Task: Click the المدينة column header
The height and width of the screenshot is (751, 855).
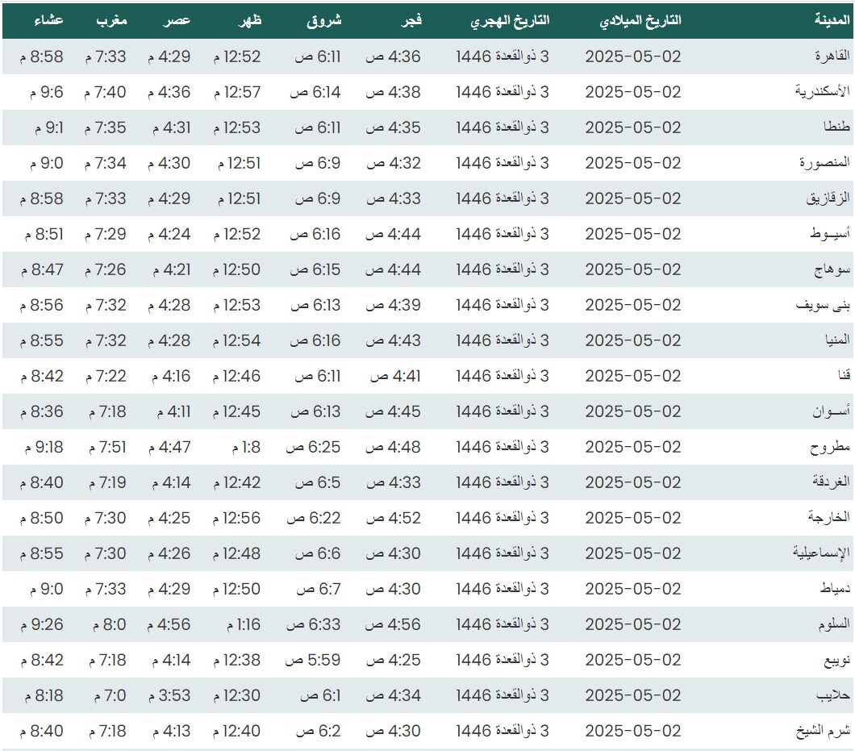Action: coord(830,21)
